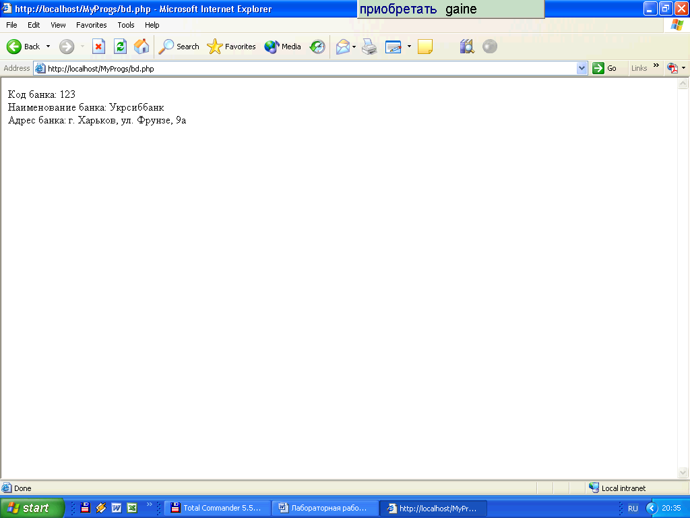
Task: Click the Windows flag logo throbber
Action: point(677,25)
